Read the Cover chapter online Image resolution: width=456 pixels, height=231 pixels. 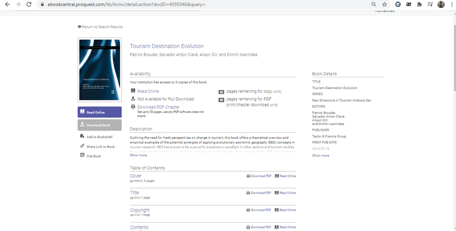tap(285, 176)
